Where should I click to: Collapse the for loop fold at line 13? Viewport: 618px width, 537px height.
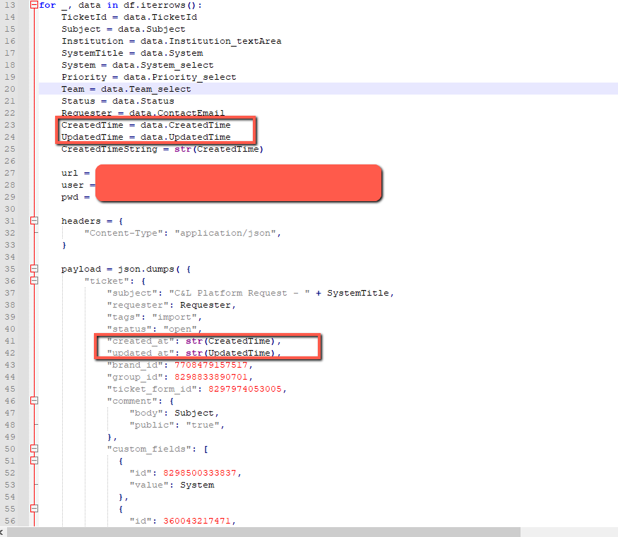[x=34, y=5]
